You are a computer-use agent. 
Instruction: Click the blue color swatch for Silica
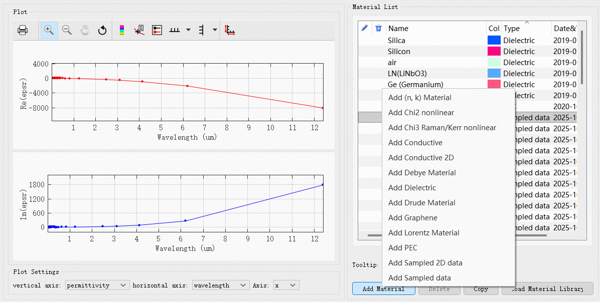click(x=494, y=40)
